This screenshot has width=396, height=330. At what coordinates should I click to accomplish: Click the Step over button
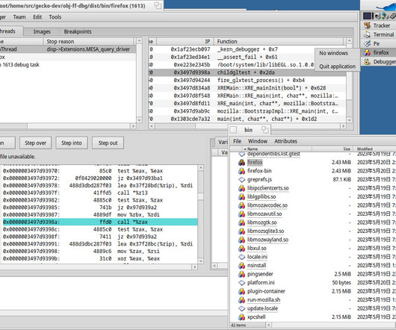(x=36, y=143)
